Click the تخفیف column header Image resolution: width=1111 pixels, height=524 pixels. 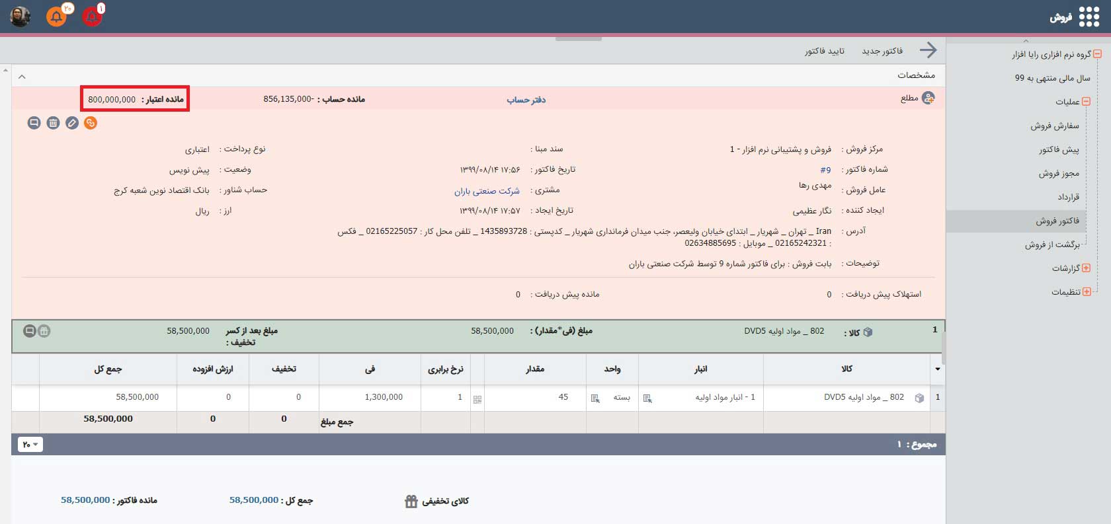click(x=284, y=369)
